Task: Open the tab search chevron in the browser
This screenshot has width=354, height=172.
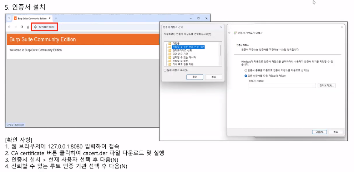Action: click(9, 18)
